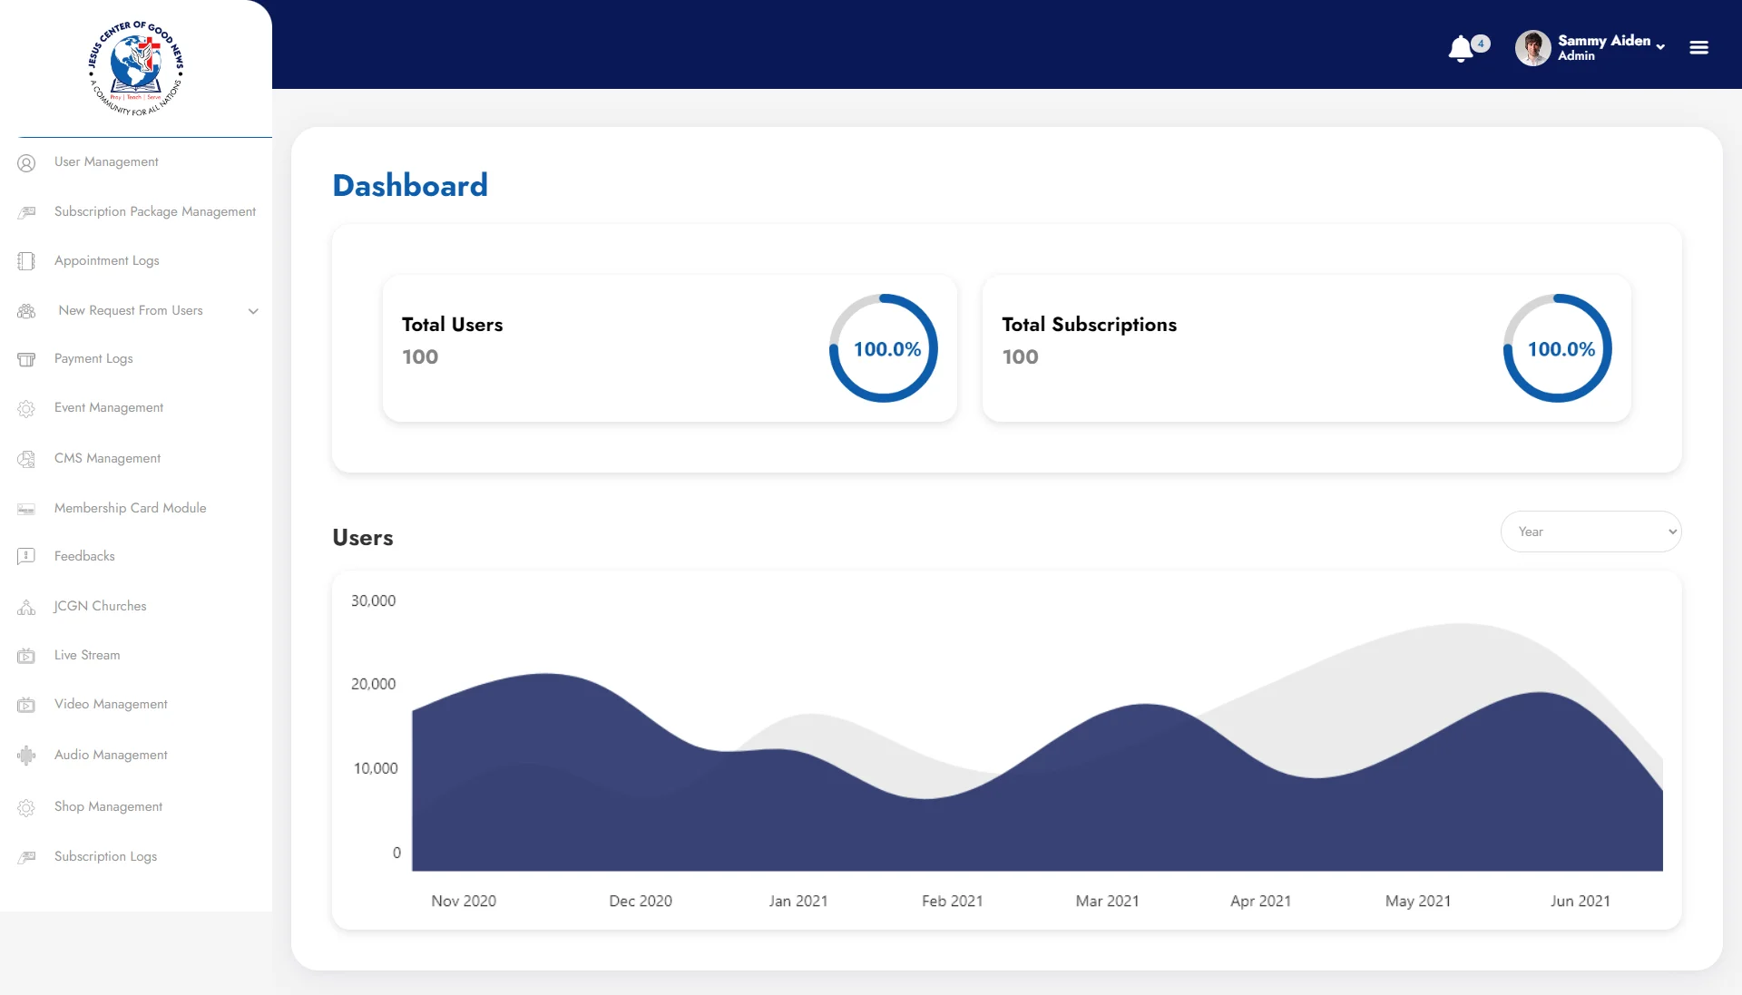This screenshot has width=1742, height=995.
Task: Open the Year dropdown selector
Action: click(1590, 532)
